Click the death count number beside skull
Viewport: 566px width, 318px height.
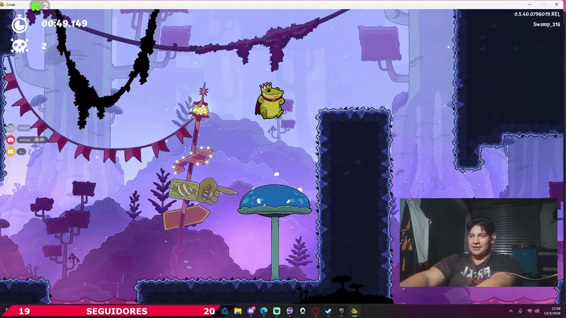coord(44,45)
